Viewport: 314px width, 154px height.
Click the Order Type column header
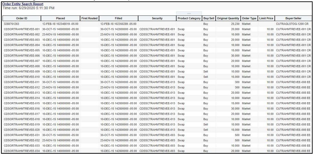[249, 19]
